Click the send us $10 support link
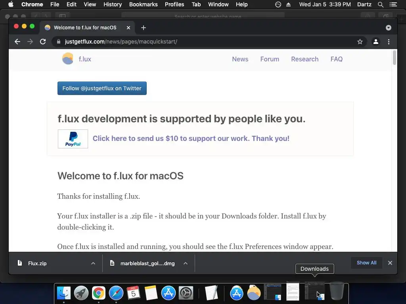The image size is (406, 304). [x=191, y=138]
